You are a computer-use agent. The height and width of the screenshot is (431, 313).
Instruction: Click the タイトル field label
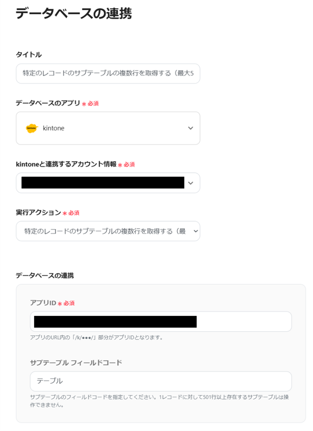[x=29, y=55]
